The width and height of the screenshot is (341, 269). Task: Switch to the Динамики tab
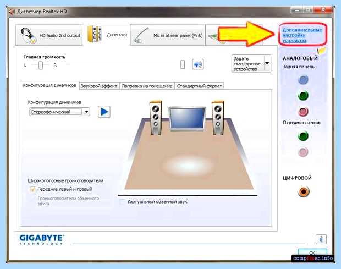click(x=106, y=35)
